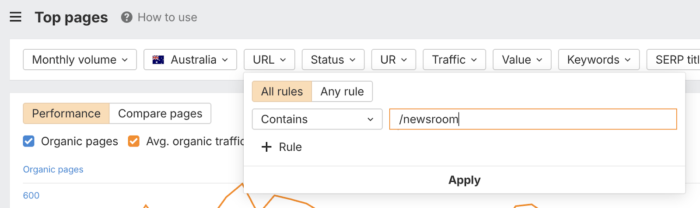Open the Traffic filter dropdown
The image size is (700, 208).
pyautogui.click(x=454, y=60)
